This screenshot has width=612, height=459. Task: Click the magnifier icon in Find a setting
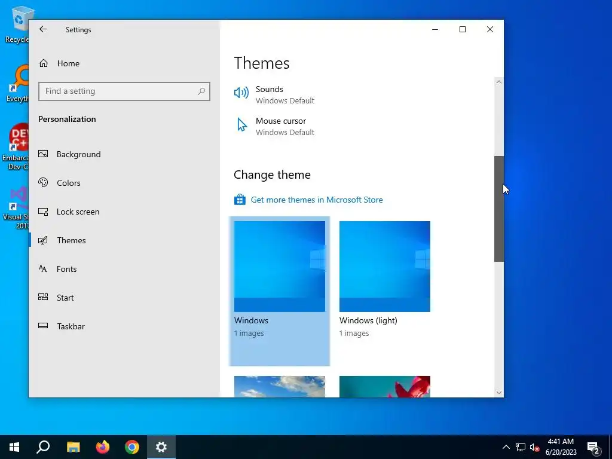point(201,91)
